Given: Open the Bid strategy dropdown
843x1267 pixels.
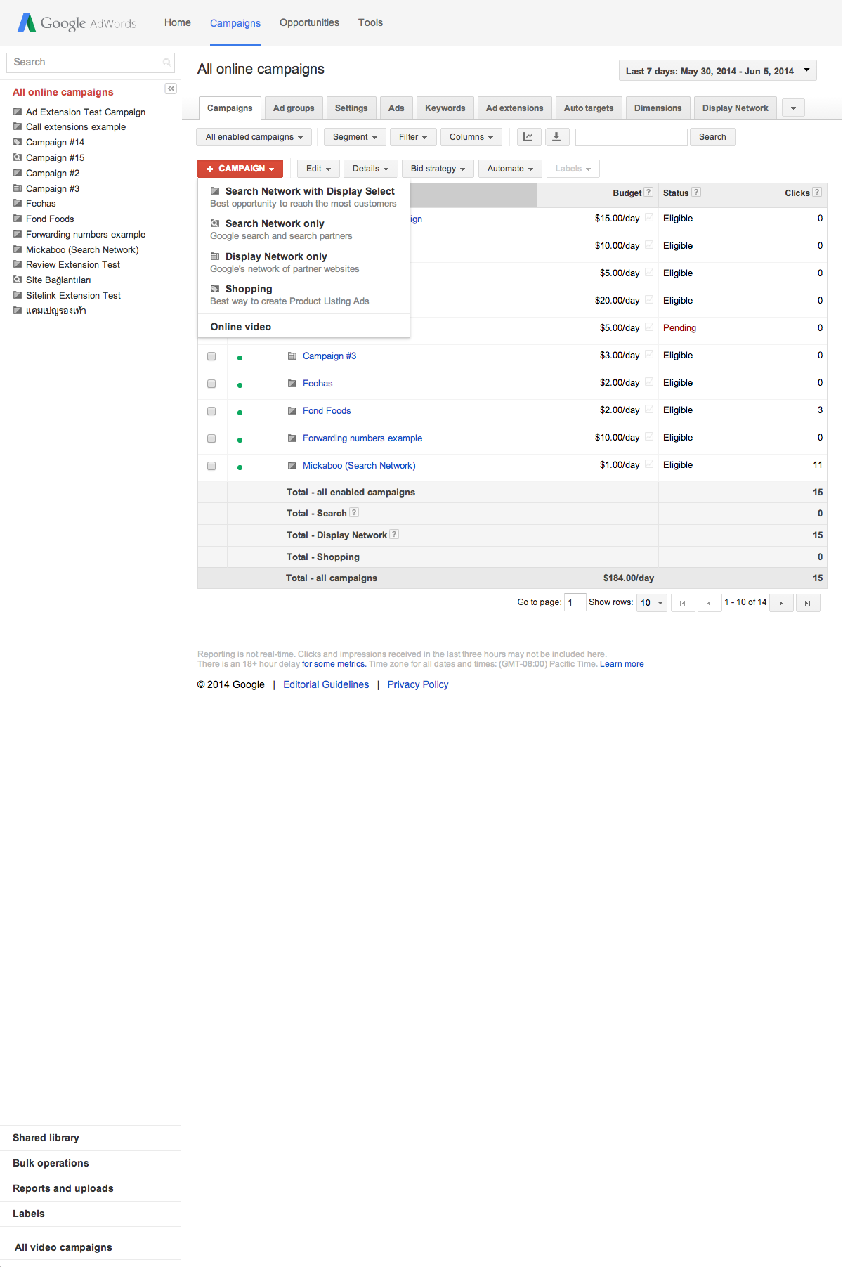Looking at the screenshot, I should (x=438, y=169).
